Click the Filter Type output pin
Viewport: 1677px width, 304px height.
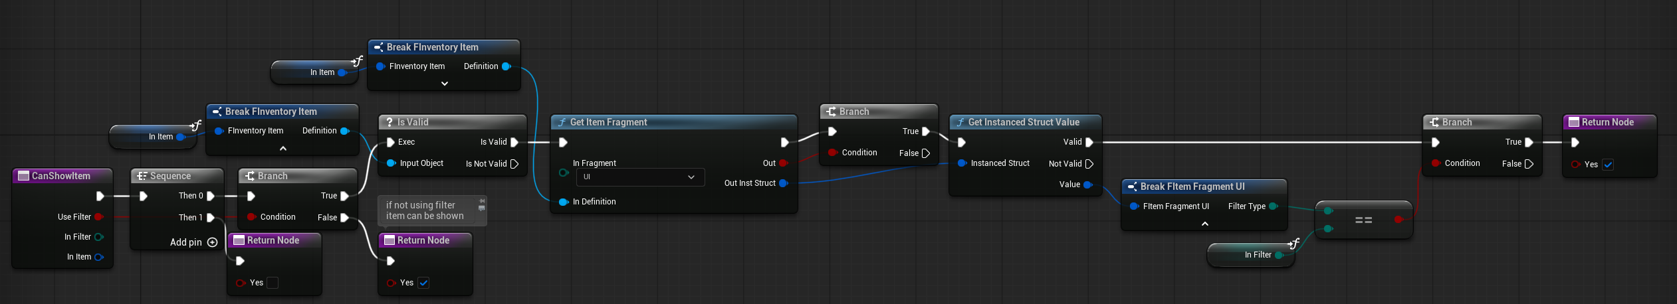click(x=1274, y=206)
